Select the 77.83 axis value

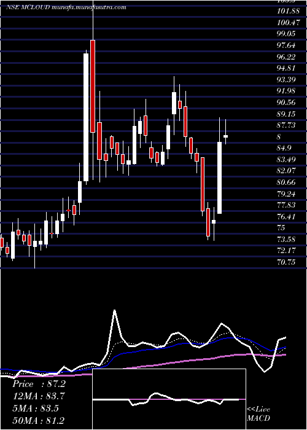click(x=286, y=205)
